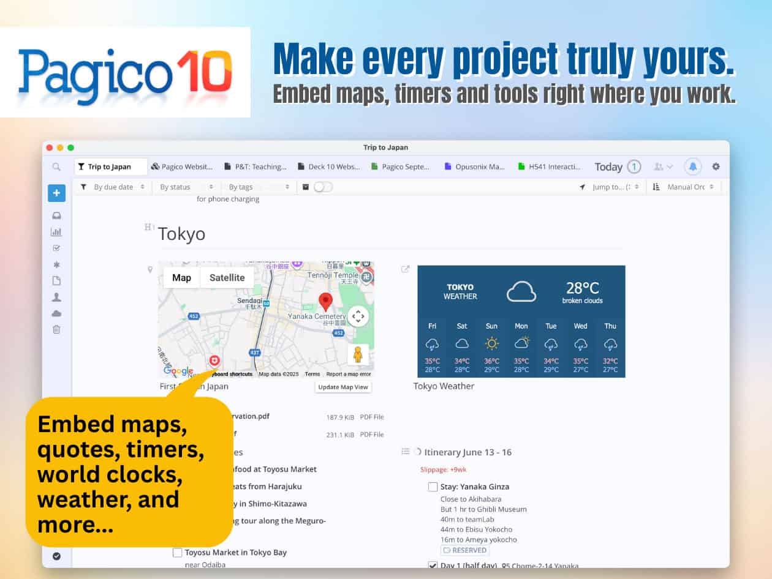The width and height of the screenshot is (772, 579).
Task: Toggle the archive switch in filter bar
Action: pyautogui.click(x=323, y=187)
